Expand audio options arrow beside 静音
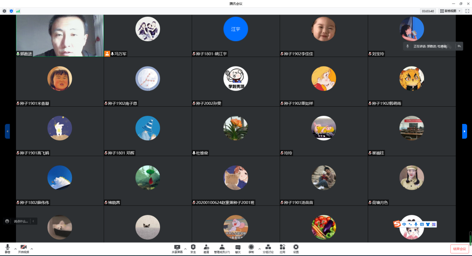Image resolution: width=472 pixels, height=256 pixels. pyautogui.click(x=15, y=249)
